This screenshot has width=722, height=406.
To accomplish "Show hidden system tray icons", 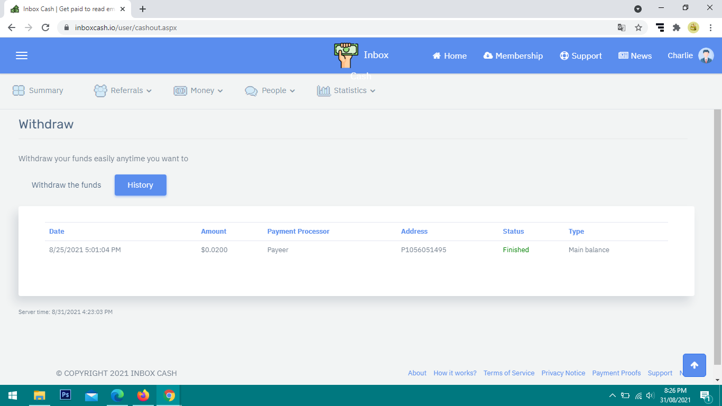I will coord(613,395).
